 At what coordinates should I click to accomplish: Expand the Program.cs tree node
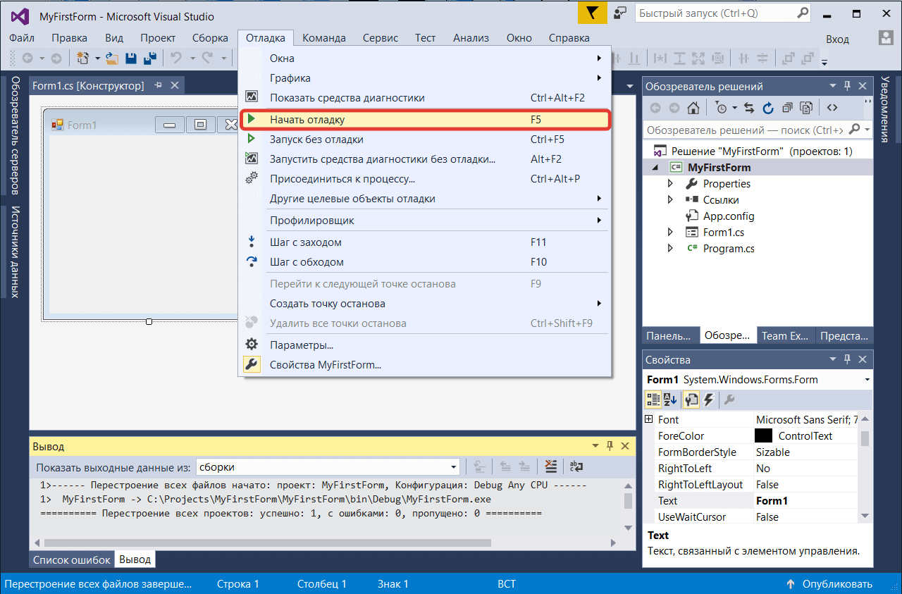(x=670, y=248)
